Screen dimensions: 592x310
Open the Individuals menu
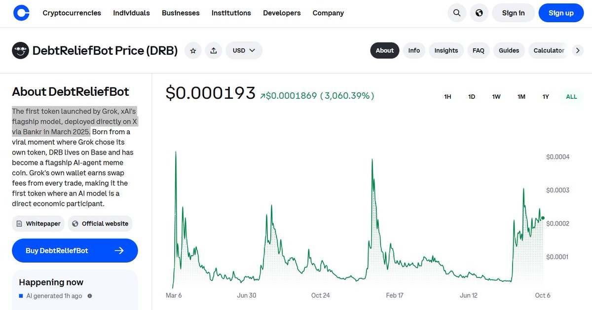point(131,13)
